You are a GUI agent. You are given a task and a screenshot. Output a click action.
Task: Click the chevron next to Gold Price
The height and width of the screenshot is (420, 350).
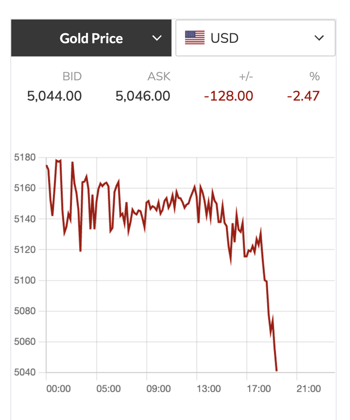(157, 38)
